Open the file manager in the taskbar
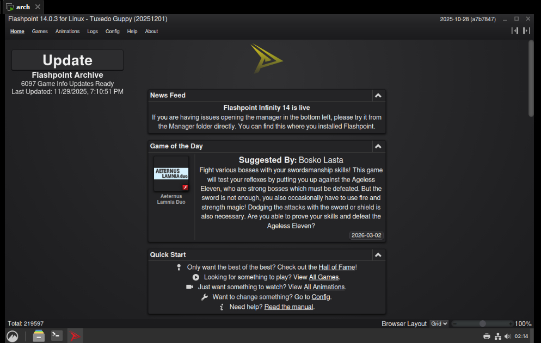 pos(39,336)
